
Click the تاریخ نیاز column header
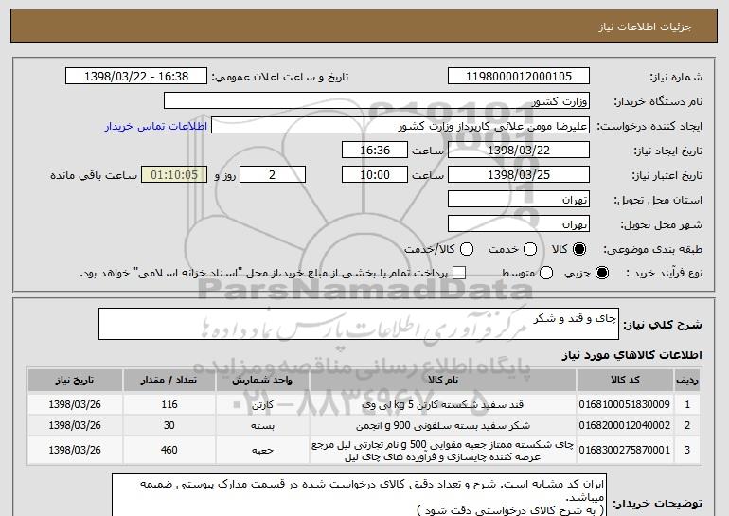coord(75,381)
